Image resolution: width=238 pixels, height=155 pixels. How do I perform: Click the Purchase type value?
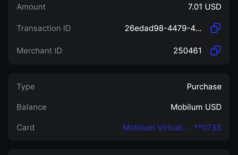point(204,87)
